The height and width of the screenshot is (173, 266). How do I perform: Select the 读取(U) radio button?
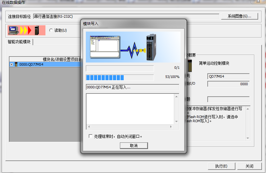[51, 30]
